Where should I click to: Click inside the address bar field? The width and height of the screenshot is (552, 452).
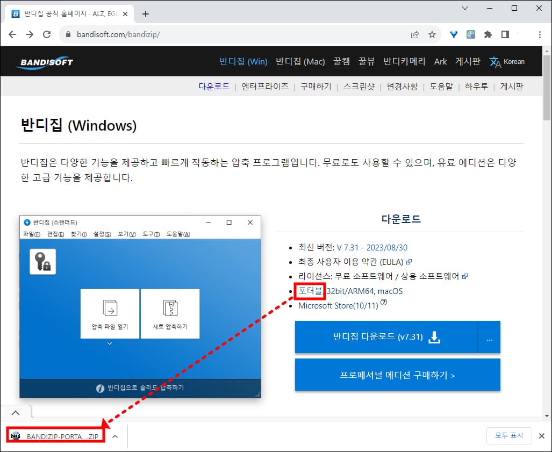click(x=161, y=33)
